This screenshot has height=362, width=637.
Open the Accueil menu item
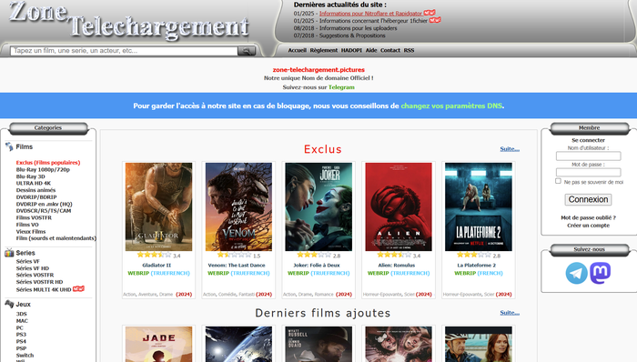coord(297,50)
